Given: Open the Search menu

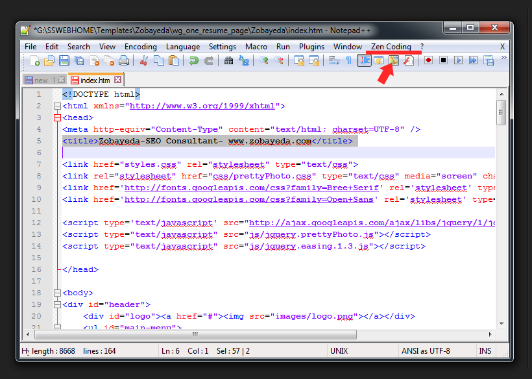Looking at the screenshot, I should pyautogui.click(x=79, y=47).
